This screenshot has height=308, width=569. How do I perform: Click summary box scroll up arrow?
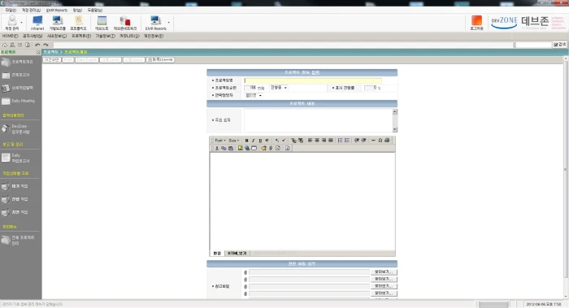coord(395,111)
